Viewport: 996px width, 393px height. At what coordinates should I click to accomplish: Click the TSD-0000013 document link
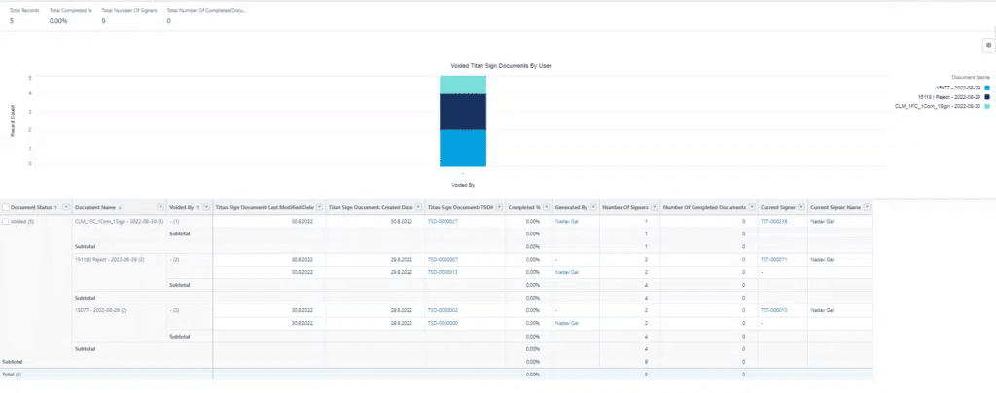443,272
